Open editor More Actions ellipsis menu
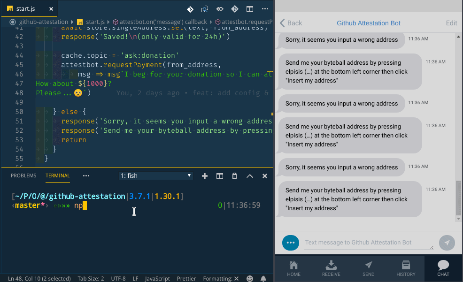This screenshot has height=282, width=463. coord(265,9)
